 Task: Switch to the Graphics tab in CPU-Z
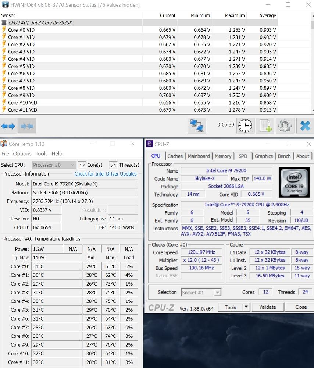click(264, 156)
